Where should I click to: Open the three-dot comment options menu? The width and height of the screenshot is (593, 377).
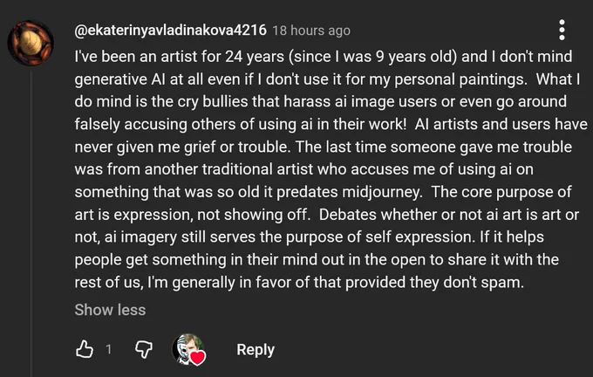[562, 30]
